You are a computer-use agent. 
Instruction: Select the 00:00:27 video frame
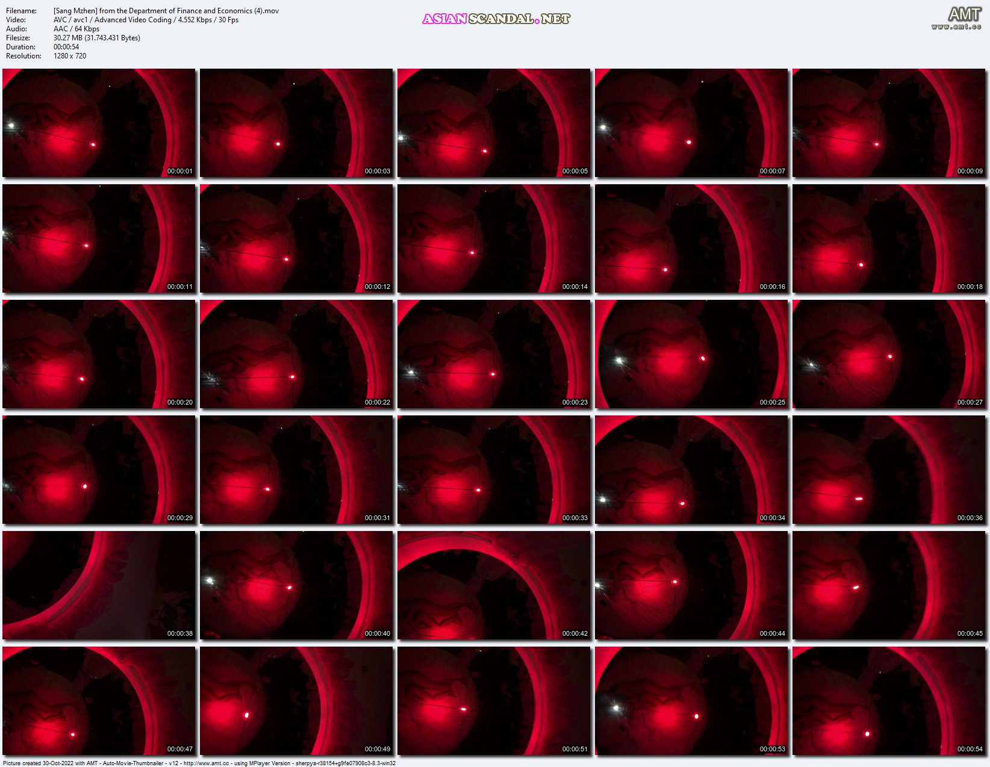tap(889, 354)
